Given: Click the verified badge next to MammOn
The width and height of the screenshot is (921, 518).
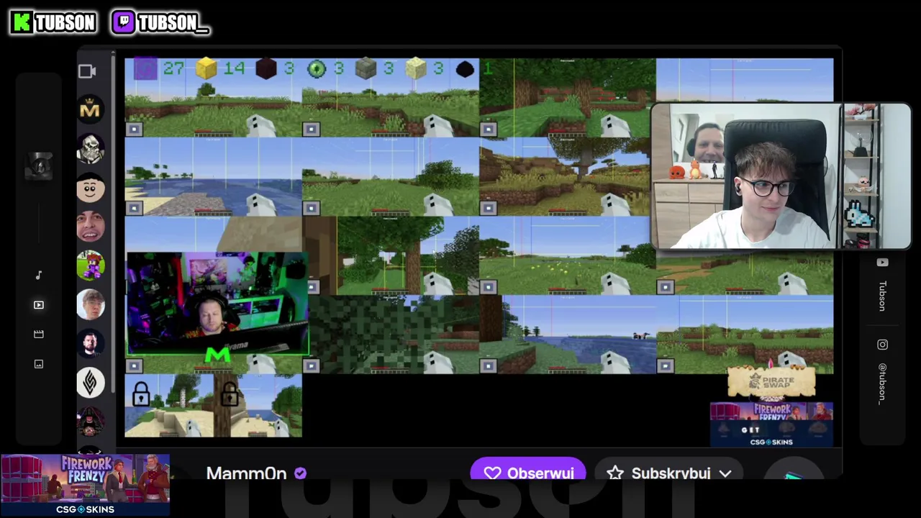Looking at the screenshot, I should coord(300,473).
